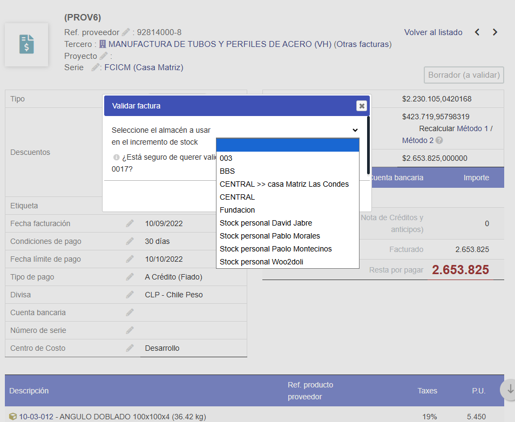This screenshot has height=422, width=515.
Task: Select Stock personal David Jabre warehouse
Action: (266, 223)
